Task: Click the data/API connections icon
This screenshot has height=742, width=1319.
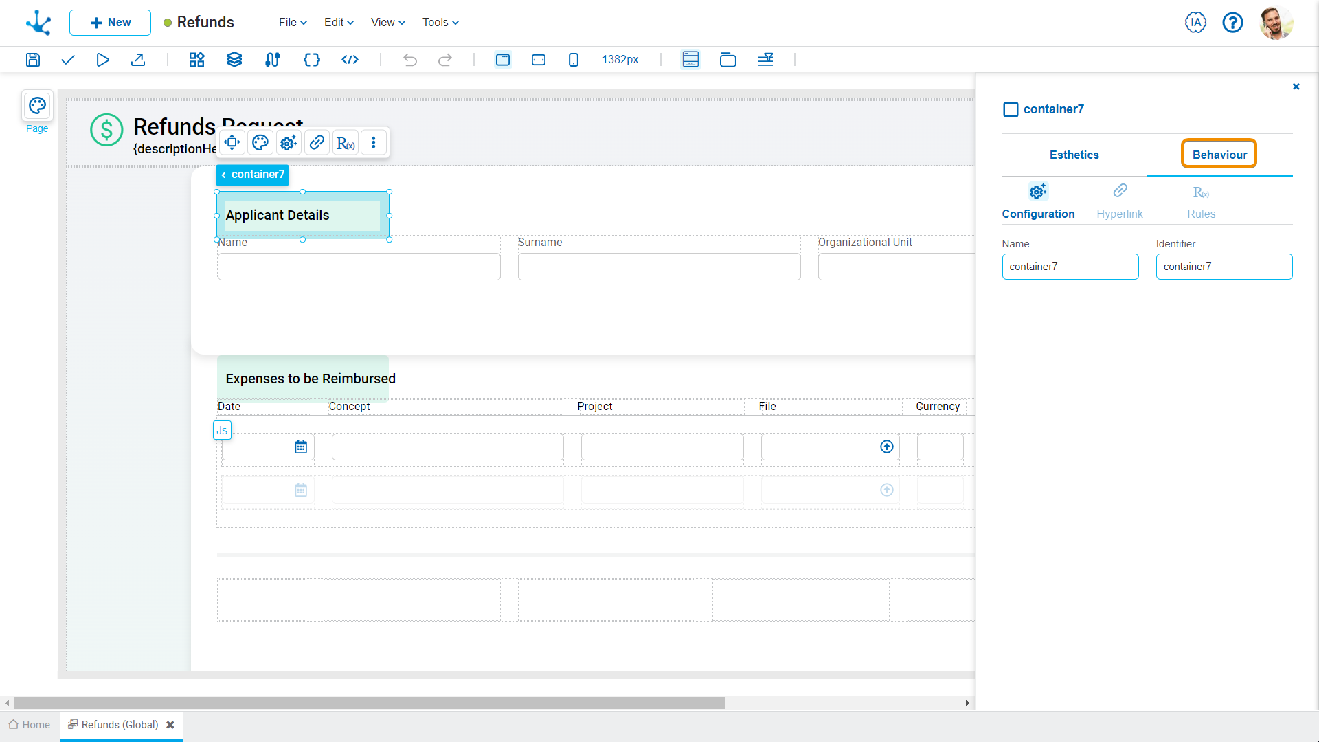Action: coord(273,59)
